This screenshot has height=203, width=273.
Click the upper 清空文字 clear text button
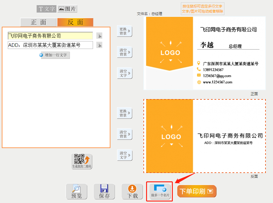click(x=124, y=73)
